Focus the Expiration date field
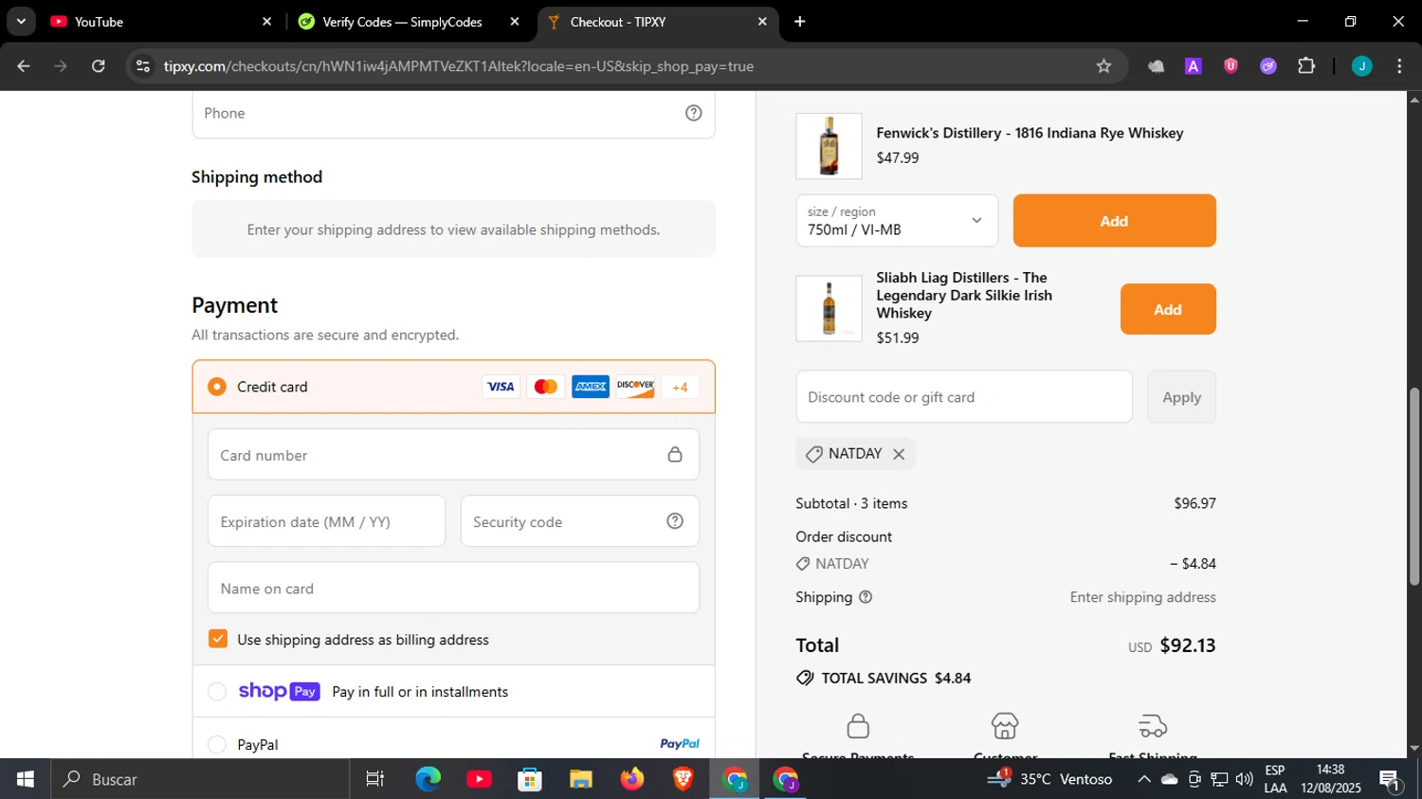This screenshot has width=1422, height=799. [326, 521]
